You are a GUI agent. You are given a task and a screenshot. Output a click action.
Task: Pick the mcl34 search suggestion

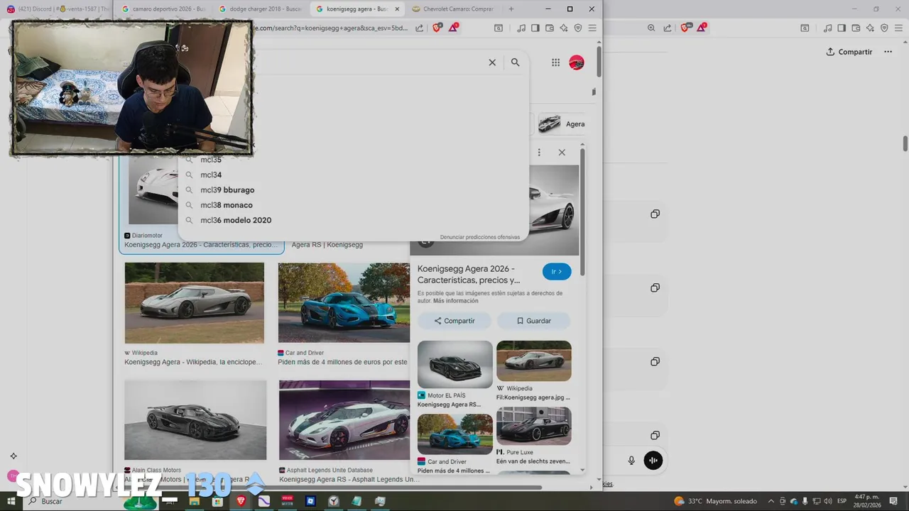pyautogui.click(x=211, y=175)
